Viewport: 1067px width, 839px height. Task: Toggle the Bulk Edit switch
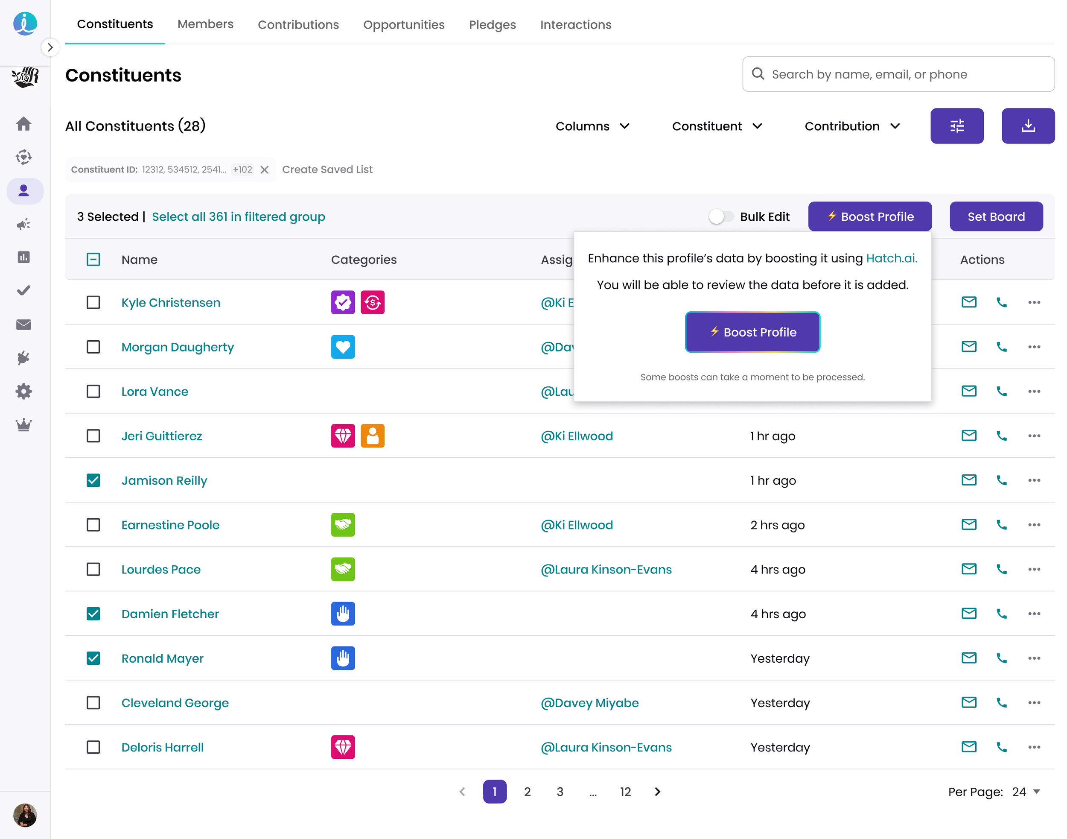click(720, 216)
